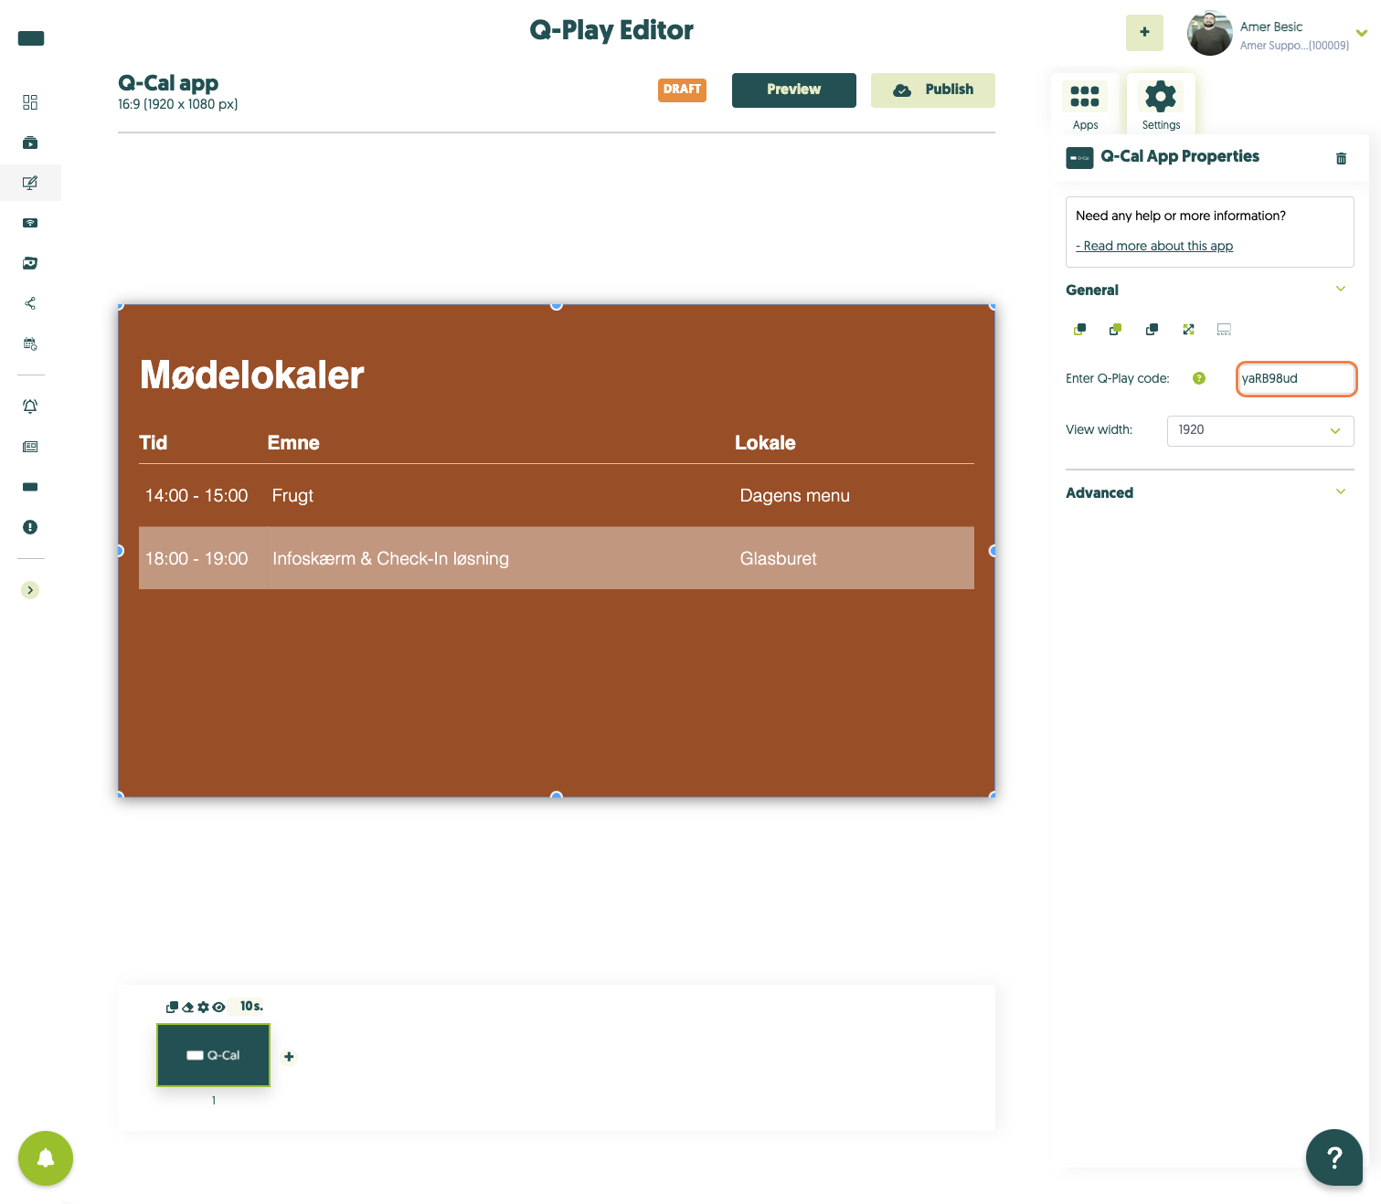Image resolution: width=1381 pixels, height=1204 pixels.
Task: Click the 'Glasburet' room cell
Action: click(x=778, y=558)
